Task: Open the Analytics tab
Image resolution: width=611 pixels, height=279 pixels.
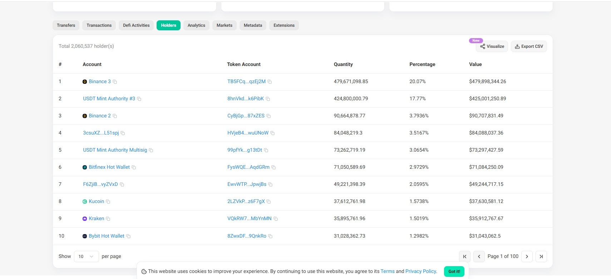Action: point(196,25)
